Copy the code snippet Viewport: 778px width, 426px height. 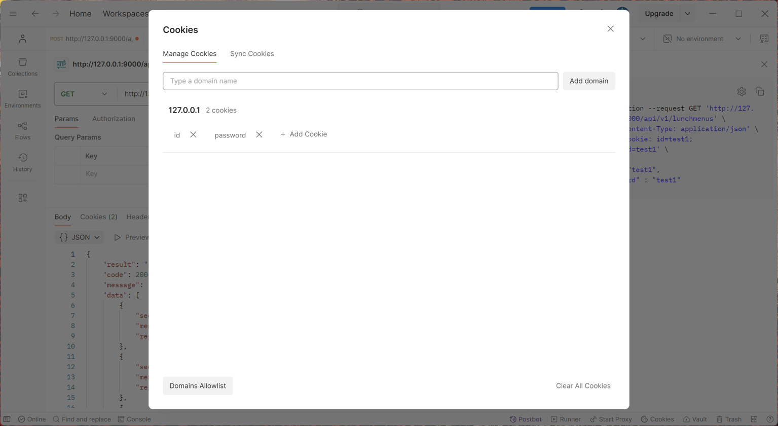pos(760,92)
